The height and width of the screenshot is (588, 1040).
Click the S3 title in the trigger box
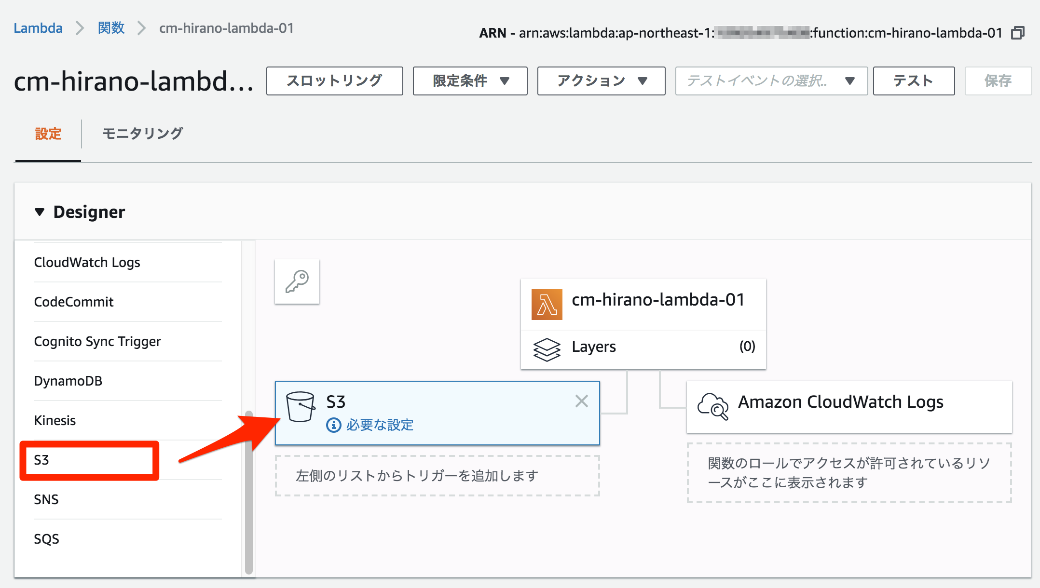[x=336, y=402]
